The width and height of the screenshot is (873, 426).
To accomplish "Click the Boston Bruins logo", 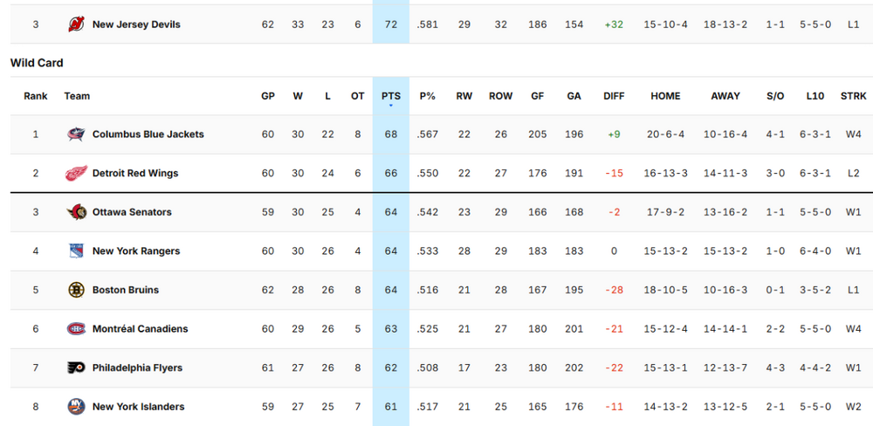I will point(77,290).
